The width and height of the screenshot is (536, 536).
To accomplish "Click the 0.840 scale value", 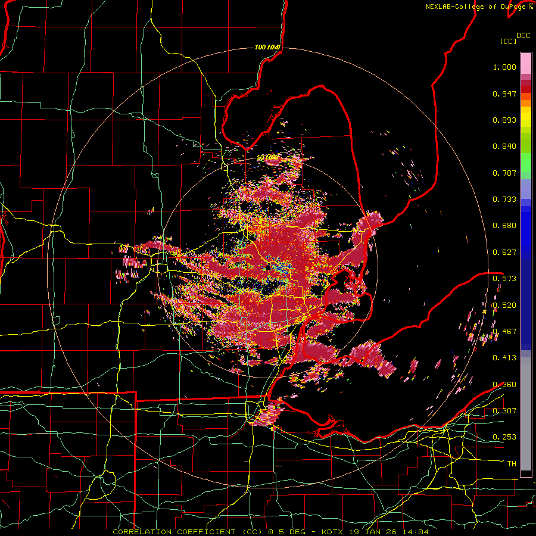I will [x=504, y=147].
